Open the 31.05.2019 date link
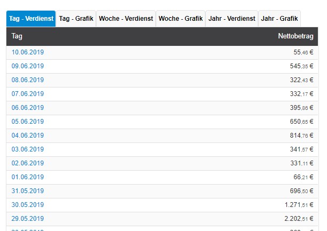This screenshot has width=327, height=231. 28,191
